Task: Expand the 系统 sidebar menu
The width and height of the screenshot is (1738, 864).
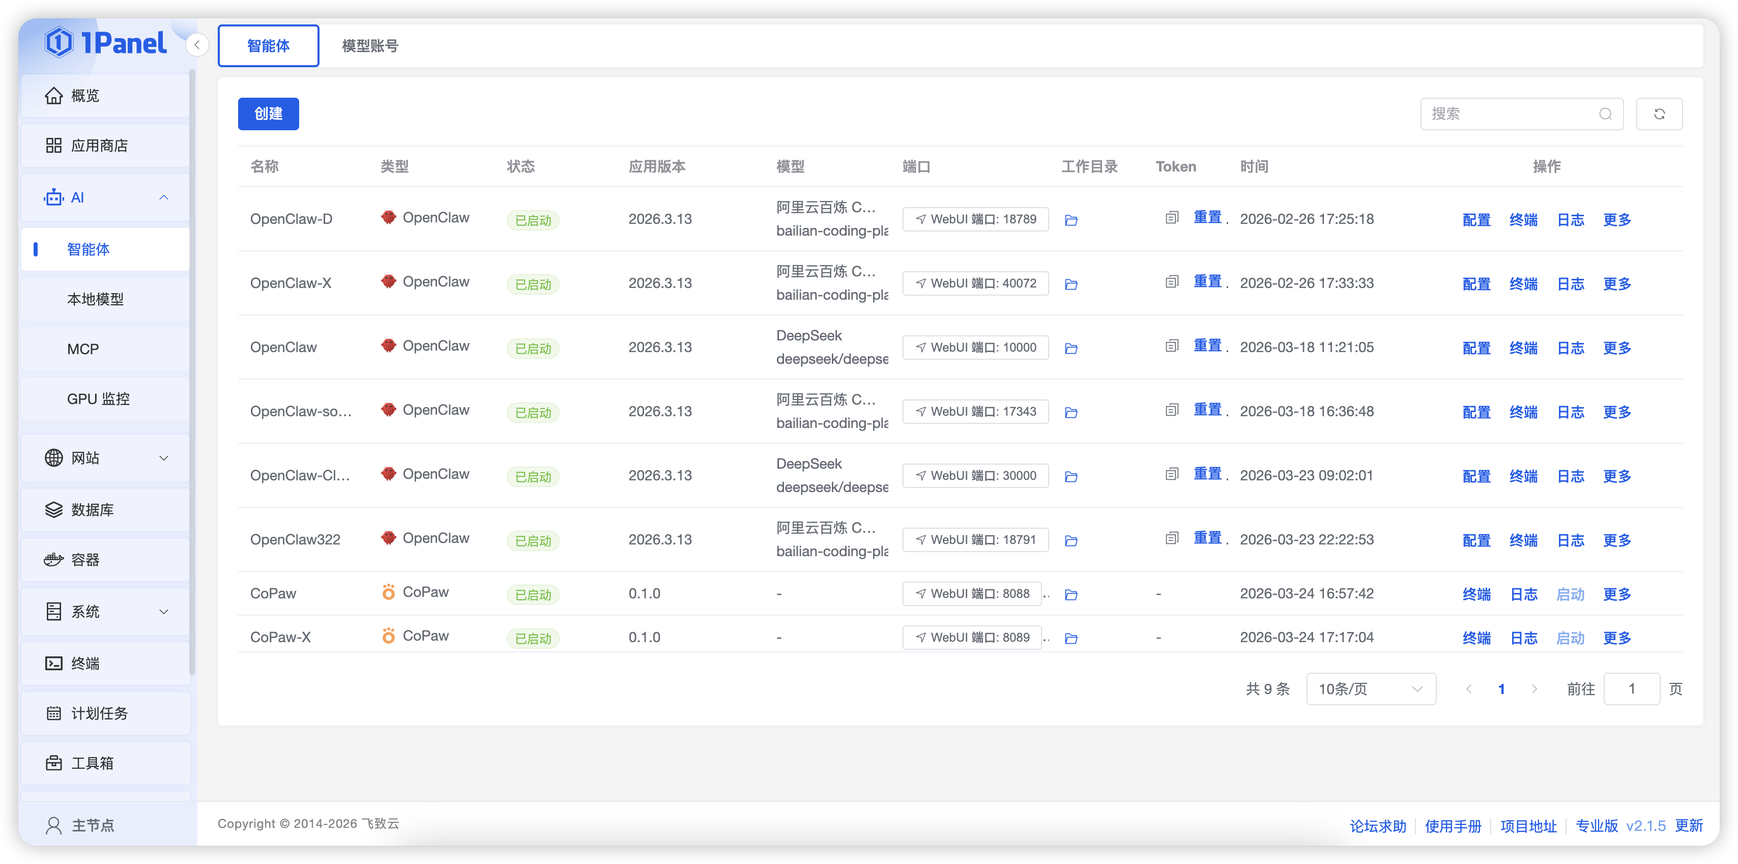Action: coord(163,612)
